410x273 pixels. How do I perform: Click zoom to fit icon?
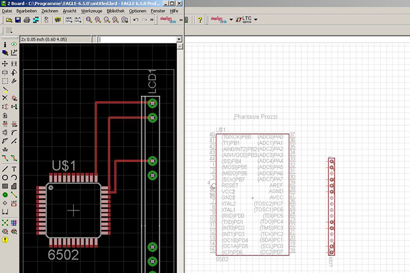point(89,20)
